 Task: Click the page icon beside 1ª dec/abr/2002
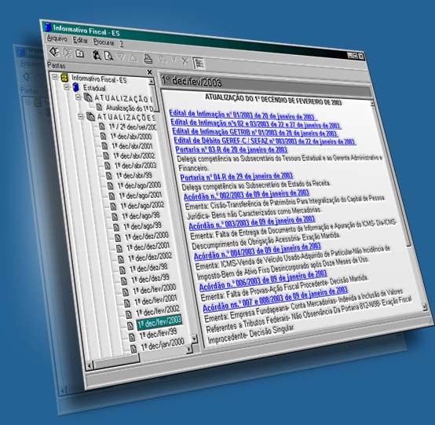tap(106, 156)
